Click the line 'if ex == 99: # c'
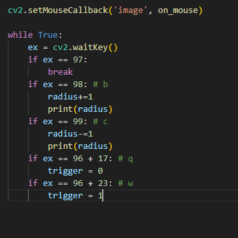This screenshot has width=238, height=238. click(68, 122)
